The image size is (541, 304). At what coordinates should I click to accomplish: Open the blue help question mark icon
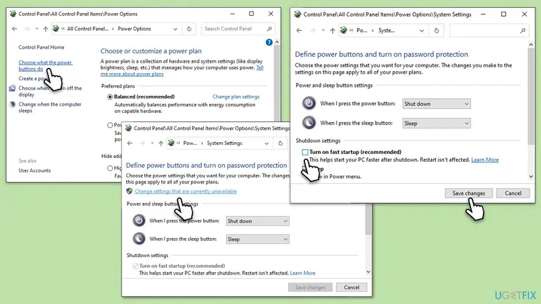269,42
